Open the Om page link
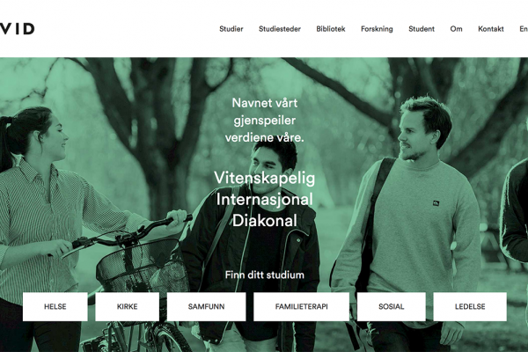 click(x=456, y=29)
